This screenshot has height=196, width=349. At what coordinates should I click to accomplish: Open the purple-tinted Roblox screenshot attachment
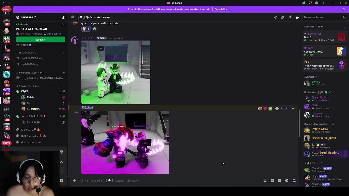tap(125, 142)
